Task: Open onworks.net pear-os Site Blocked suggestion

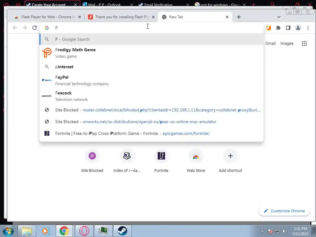Action: point(152,122)
